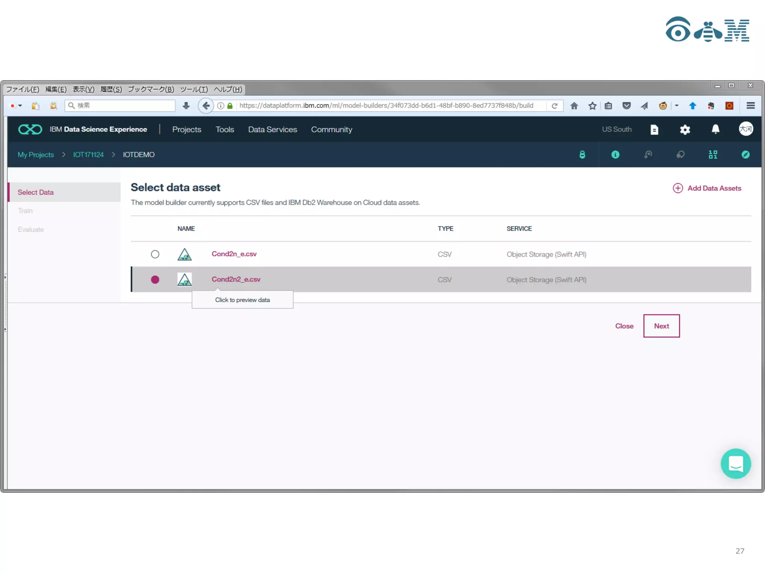Go to the IOT171124 breadcrumb link

pyautogui.click(x=88, y=155)
